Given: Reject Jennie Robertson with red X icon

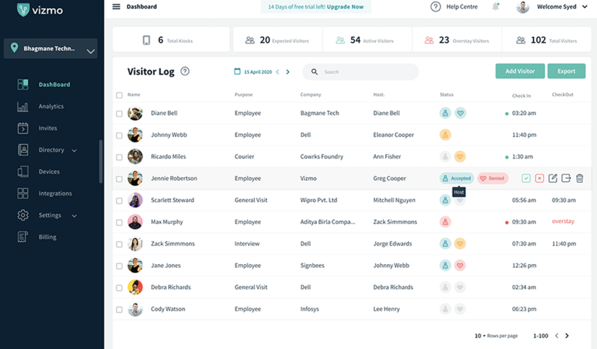Looking at the screenshot, I should tap(539, 178).
